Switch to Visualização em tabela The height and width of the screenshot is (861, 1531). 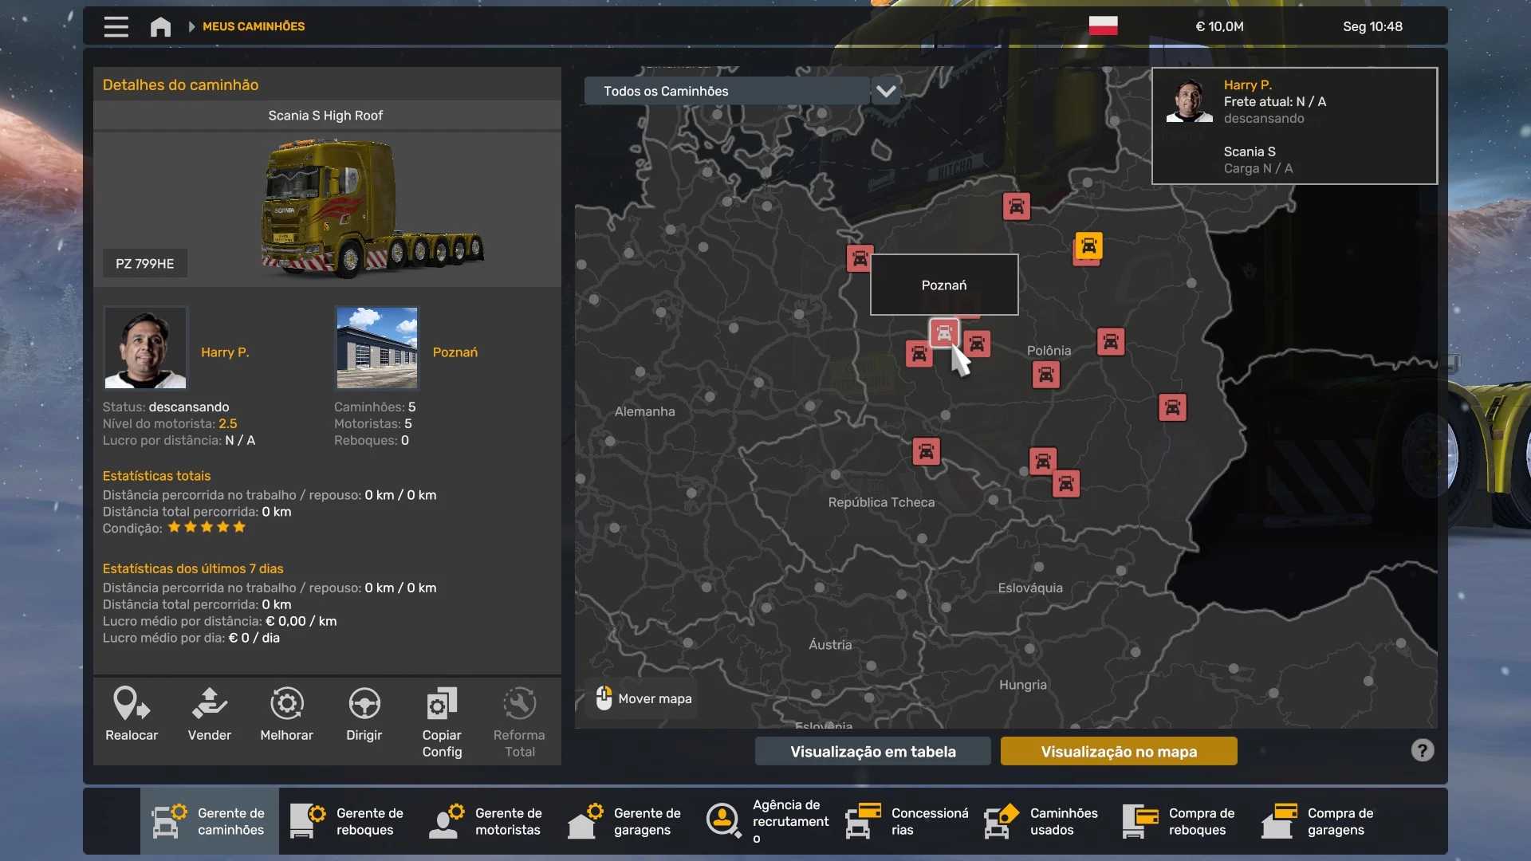click(872, 751)
